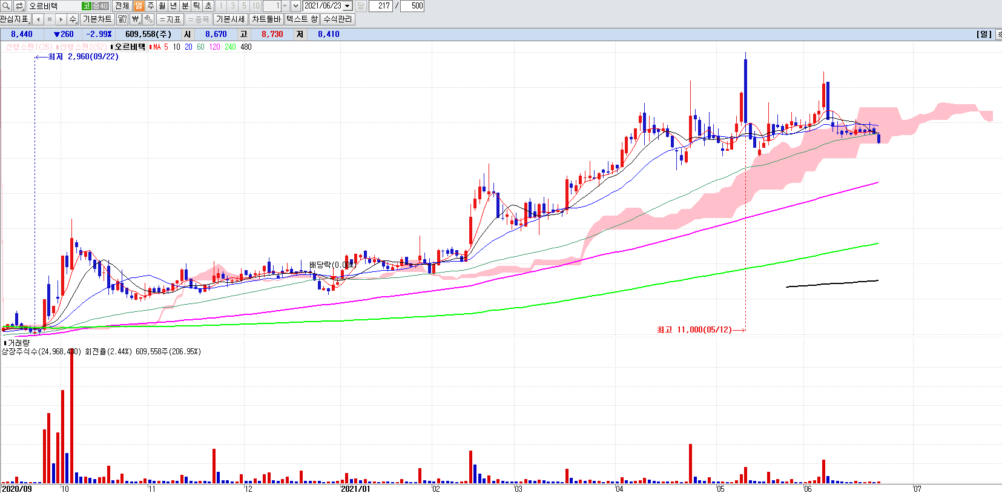Open 수식관리 formula manager
The width and height of the screenshot is (1002, 493).
337,19
